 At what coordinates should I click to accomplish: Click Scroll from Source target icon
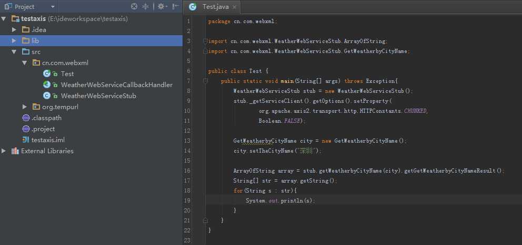[x=134, y=7]
